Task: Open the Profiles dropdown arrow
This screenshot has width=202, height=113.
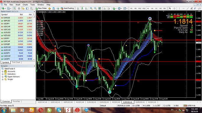Action: tap(11, 9)
